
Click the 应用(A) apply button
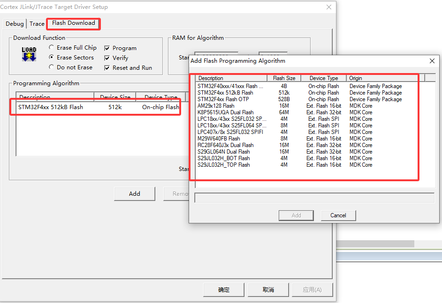(x=312, y=289)
